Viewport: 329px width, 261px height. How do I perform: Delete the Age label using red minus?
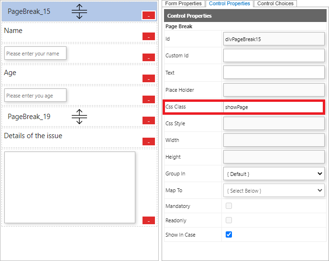click(148, 79)
